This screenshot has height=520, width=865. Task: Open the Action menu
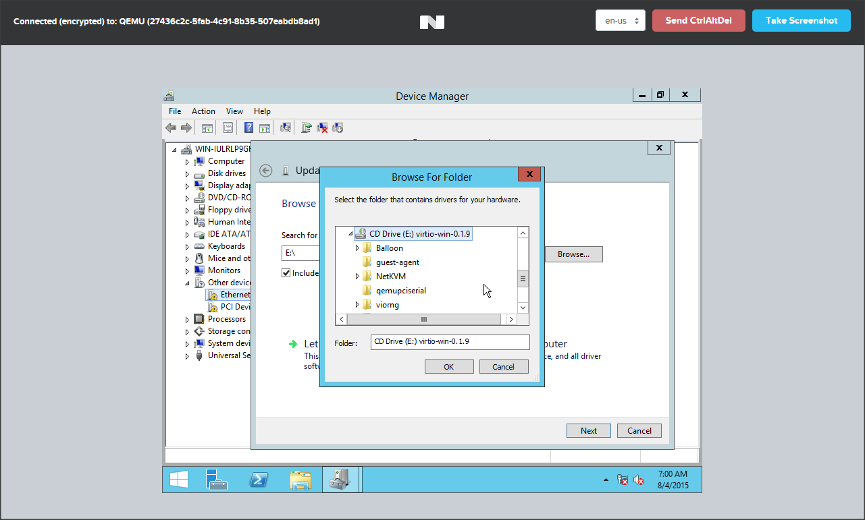203,111
